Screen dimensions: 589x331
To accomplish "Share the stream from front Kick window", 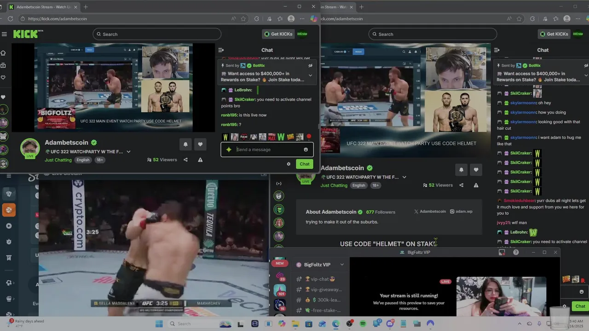I will pyautogui.click(x=185, y=160).
